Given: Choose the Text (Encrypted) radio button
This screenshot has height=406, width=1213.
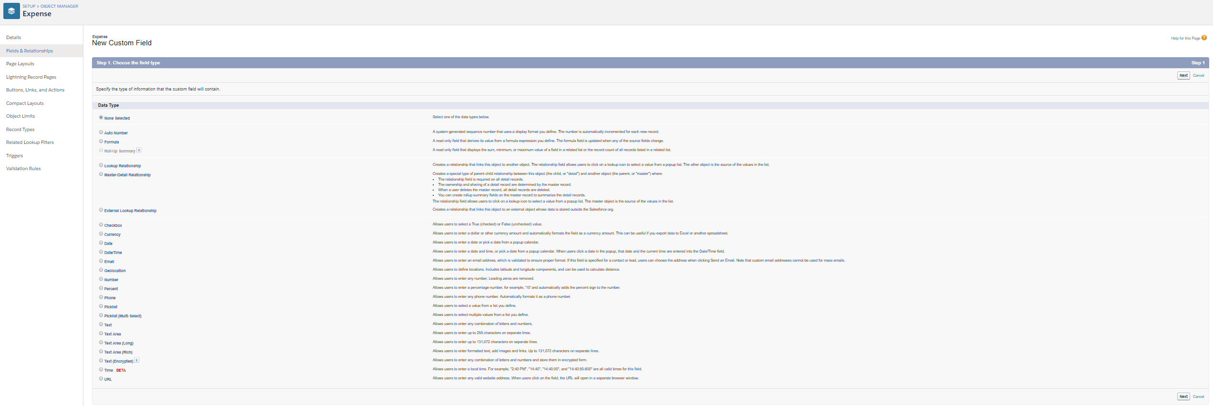Looking at the screenshot, I should point(101,361).
